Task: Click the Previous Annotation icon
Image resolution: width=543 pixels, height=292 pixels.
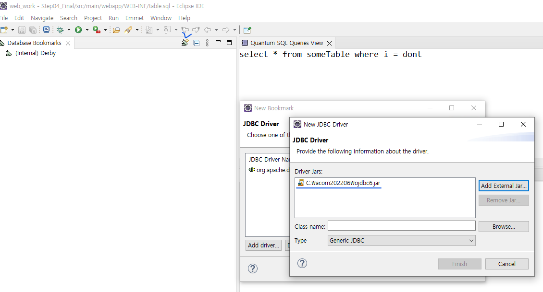Action: click(x=167, y=30)
